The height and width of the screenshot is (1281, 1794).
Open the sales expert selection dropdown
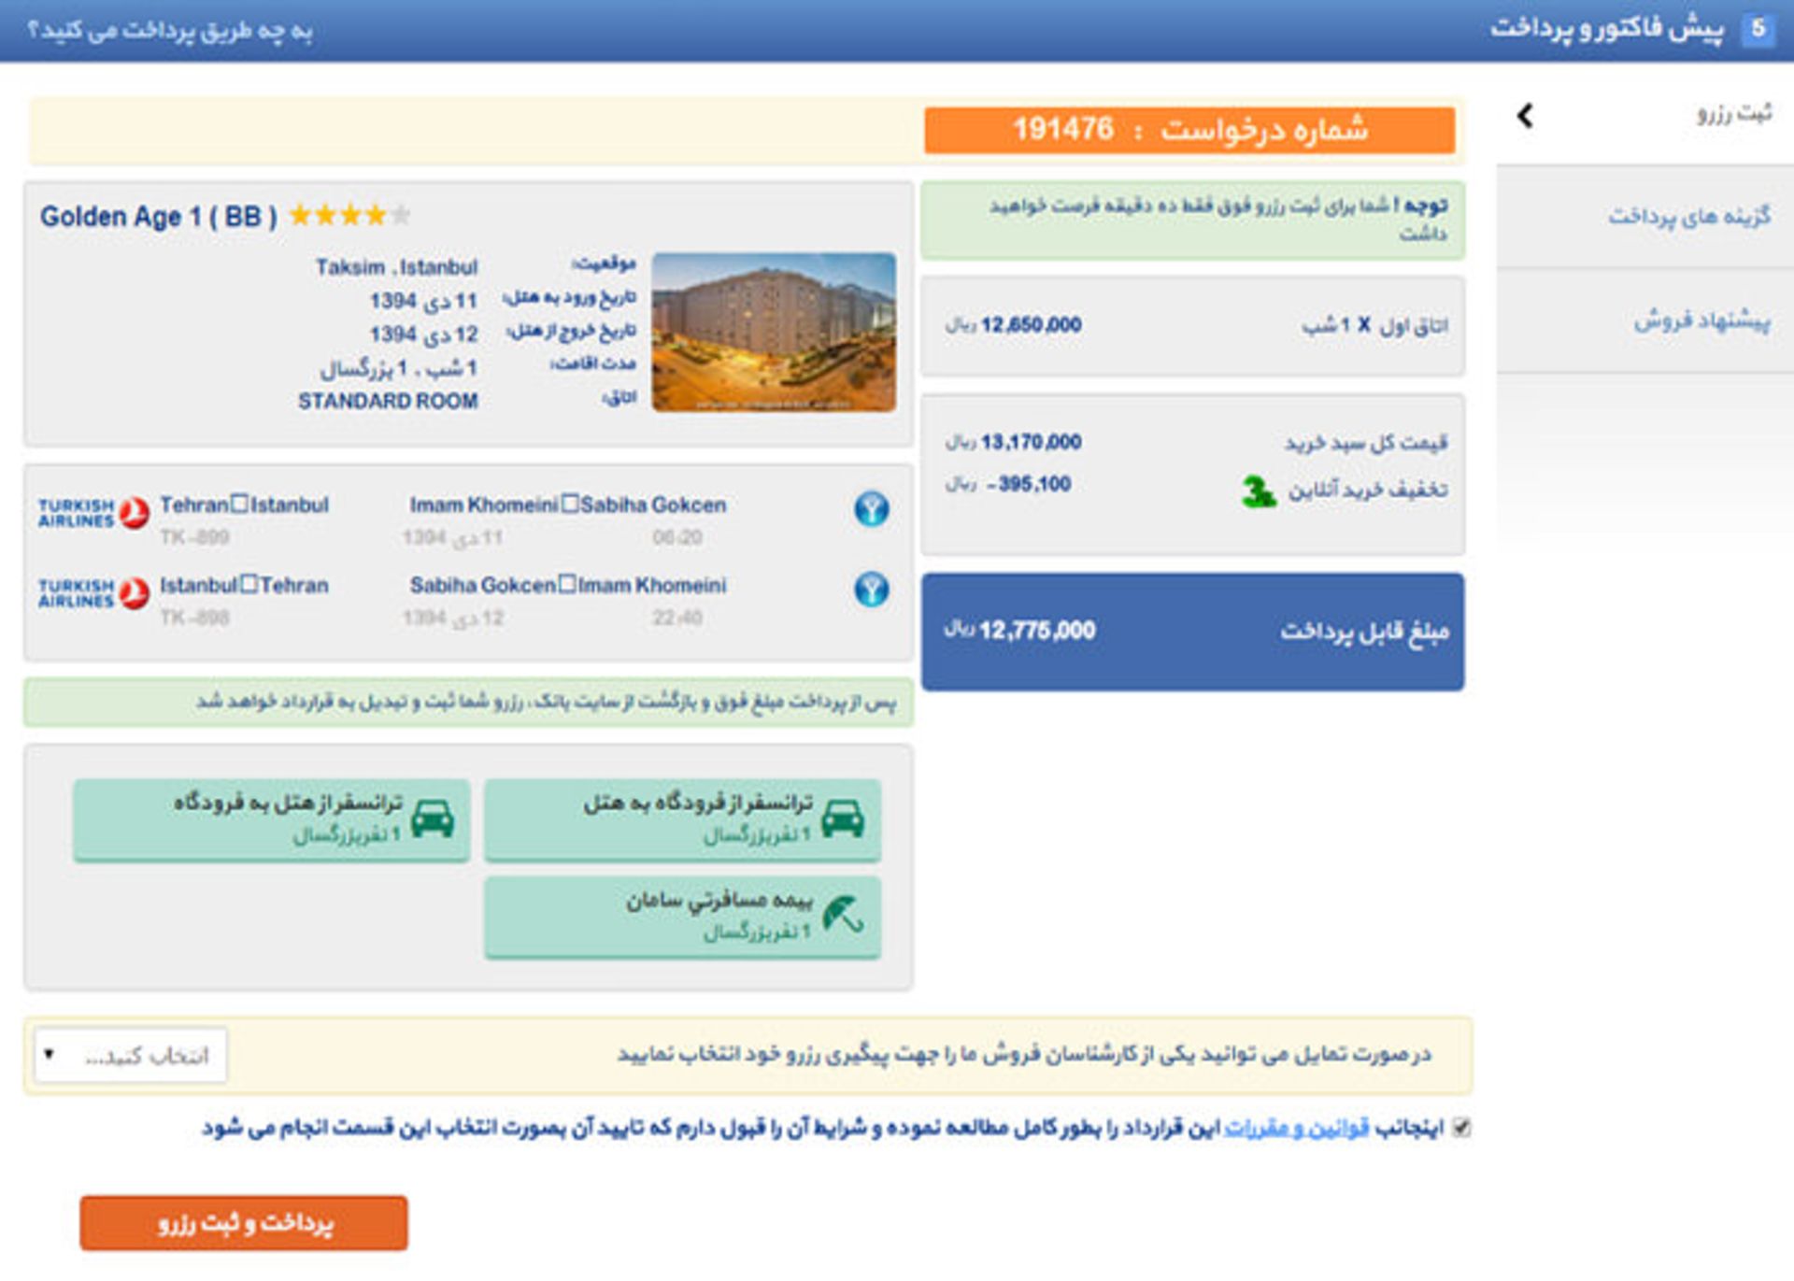(x=131, y=1055)
